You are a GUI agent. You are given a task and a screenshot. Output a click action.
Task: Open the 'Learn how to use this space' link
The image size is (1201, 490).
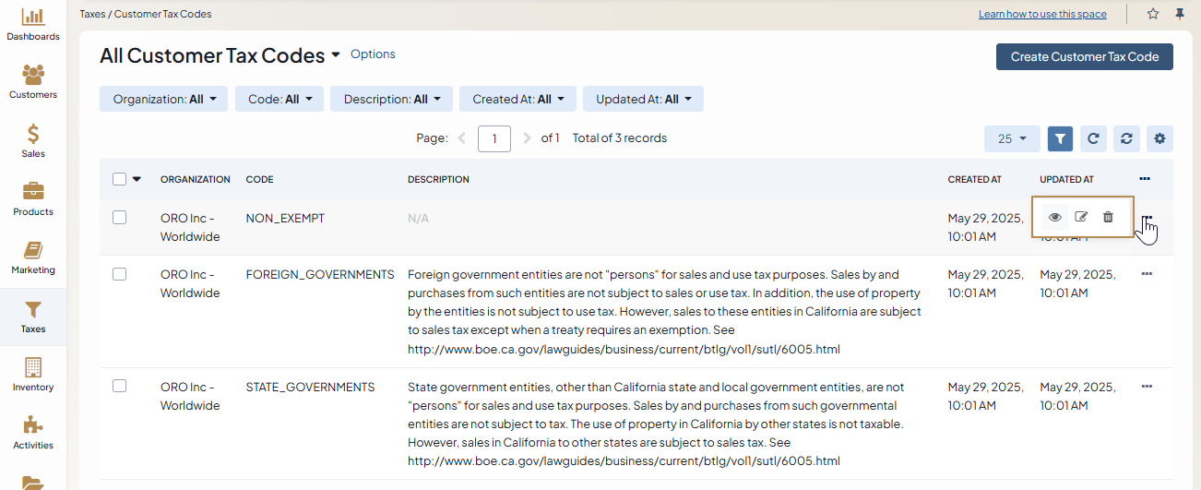pos(1042,14)
